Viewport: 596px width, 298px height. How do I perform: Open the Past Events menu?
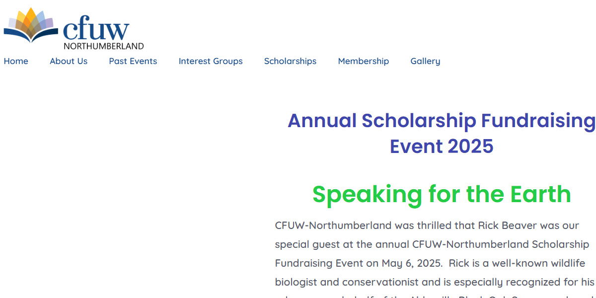click(133, 61)
